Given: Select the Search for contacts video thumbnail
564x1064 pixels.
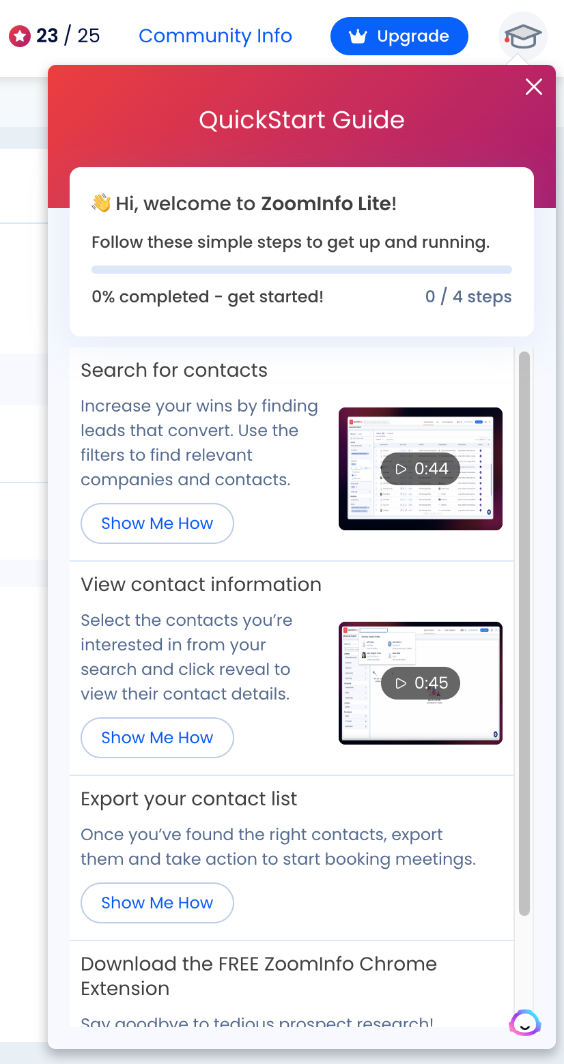Looking at the screenshot, I should [x=421, y=469].
